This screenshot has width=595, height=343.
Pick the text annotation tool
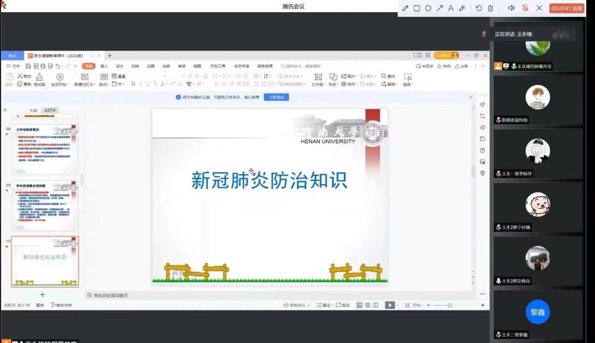click(451, 8)
